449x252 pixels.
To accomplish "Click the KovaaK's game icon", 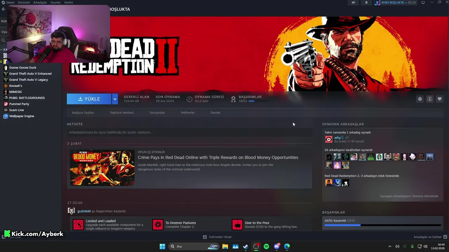I will tap(6, 86).
